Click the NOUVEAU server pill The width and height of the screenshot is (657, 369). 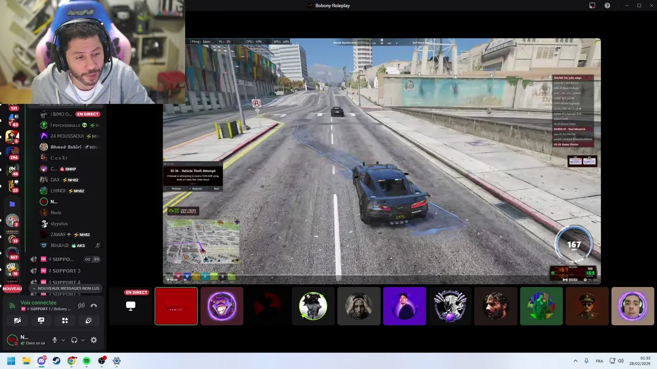tap(12, 289)
